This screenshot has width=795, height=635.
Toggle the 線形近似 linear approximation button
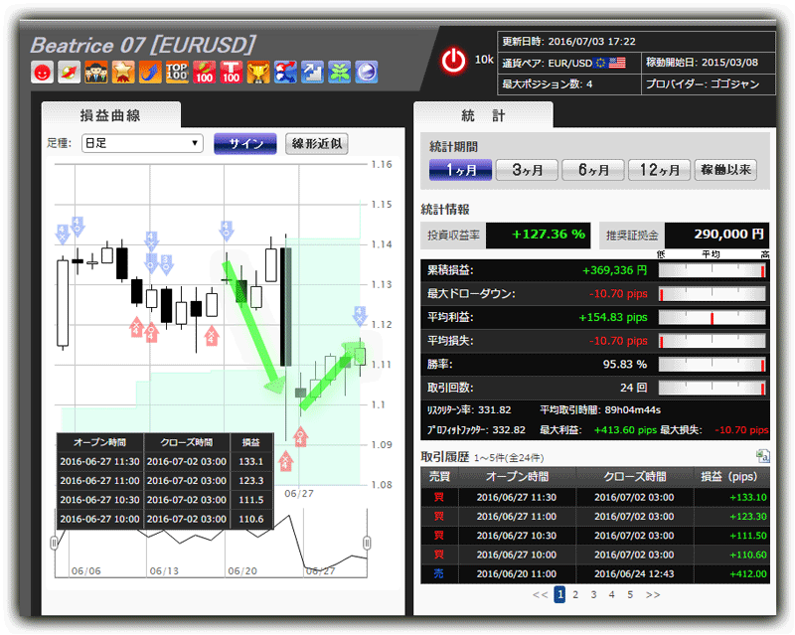316,143
